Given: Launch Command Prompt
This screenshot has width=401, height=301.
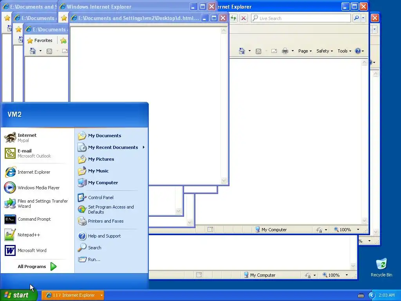Looking at the screenshot, I should coord(37,219).
